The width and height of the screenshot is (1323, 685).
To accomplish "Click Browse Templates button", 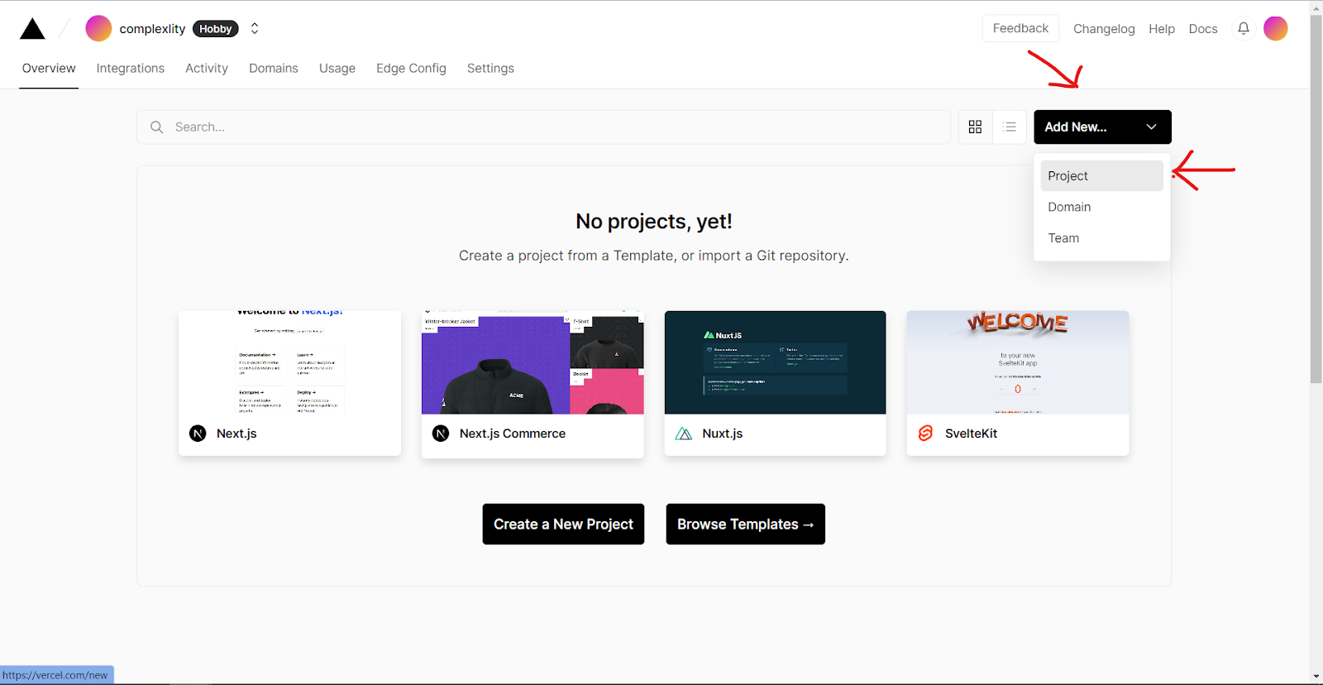I will pyautogui.click(x=746, y=524).
